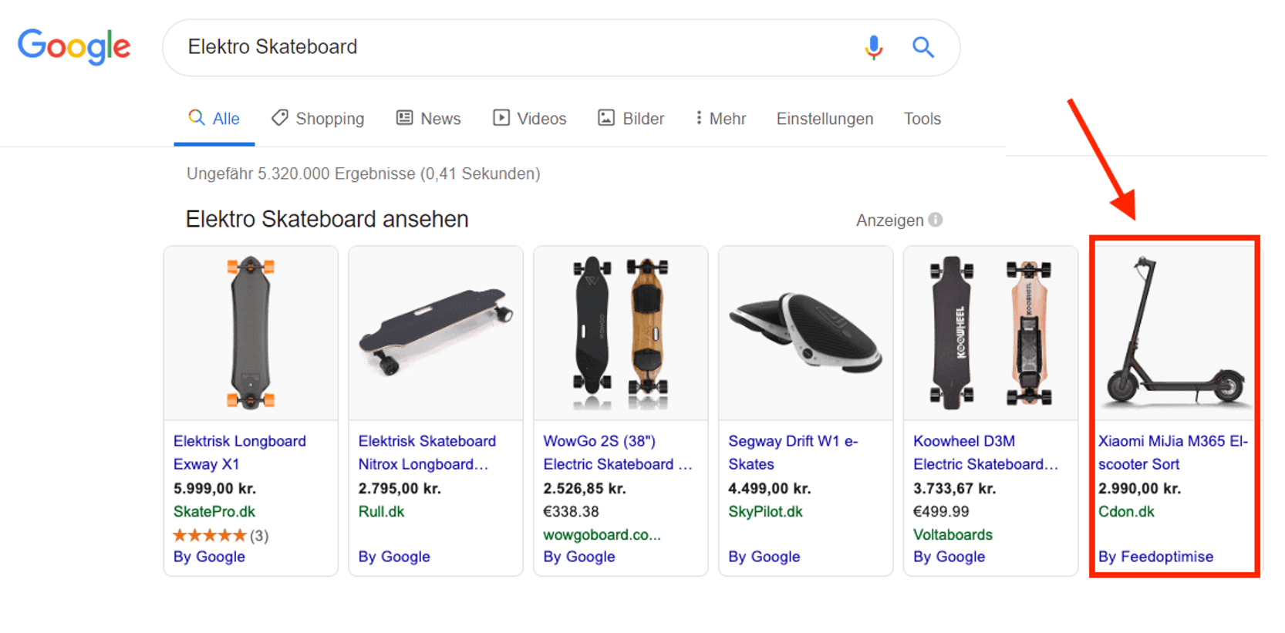
Task: Click the info icon next to Anzeigen
Action: (x=936, y=220)
